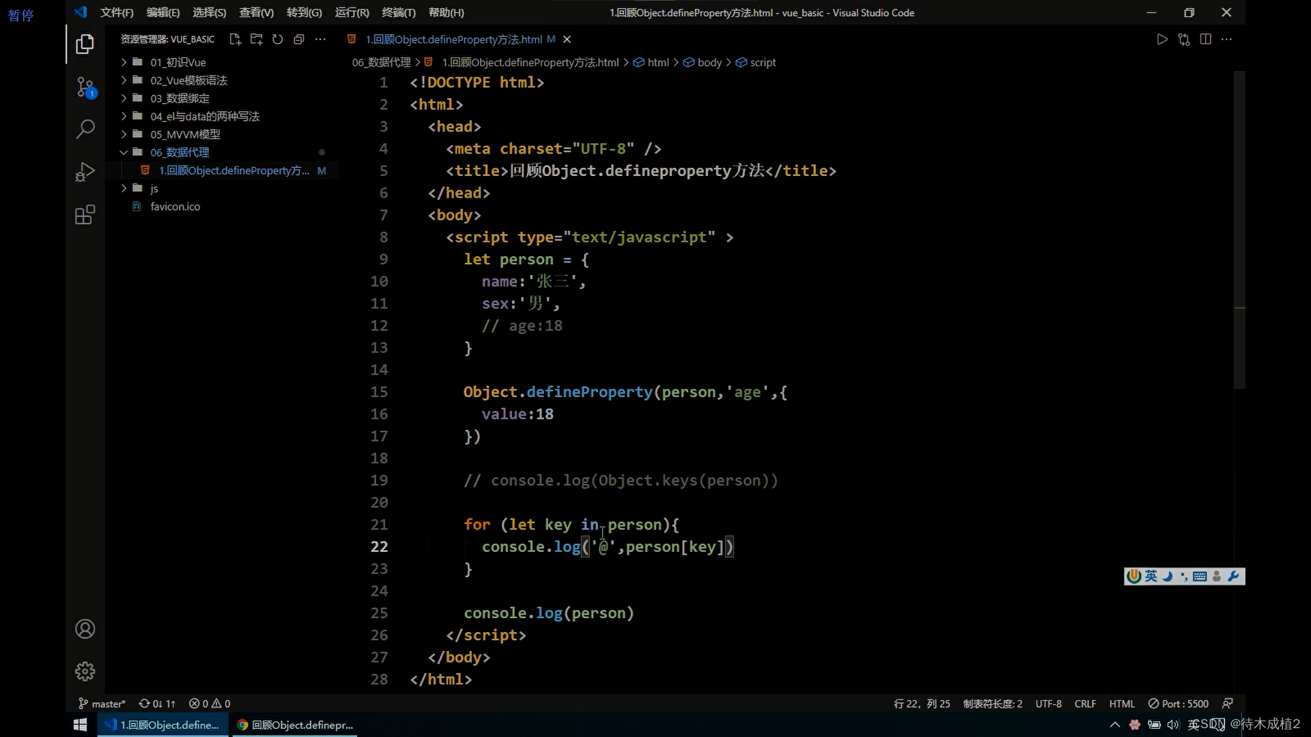Click editor vertical scrollbar thumb

pyautogui.click(x=1240, y=230)
